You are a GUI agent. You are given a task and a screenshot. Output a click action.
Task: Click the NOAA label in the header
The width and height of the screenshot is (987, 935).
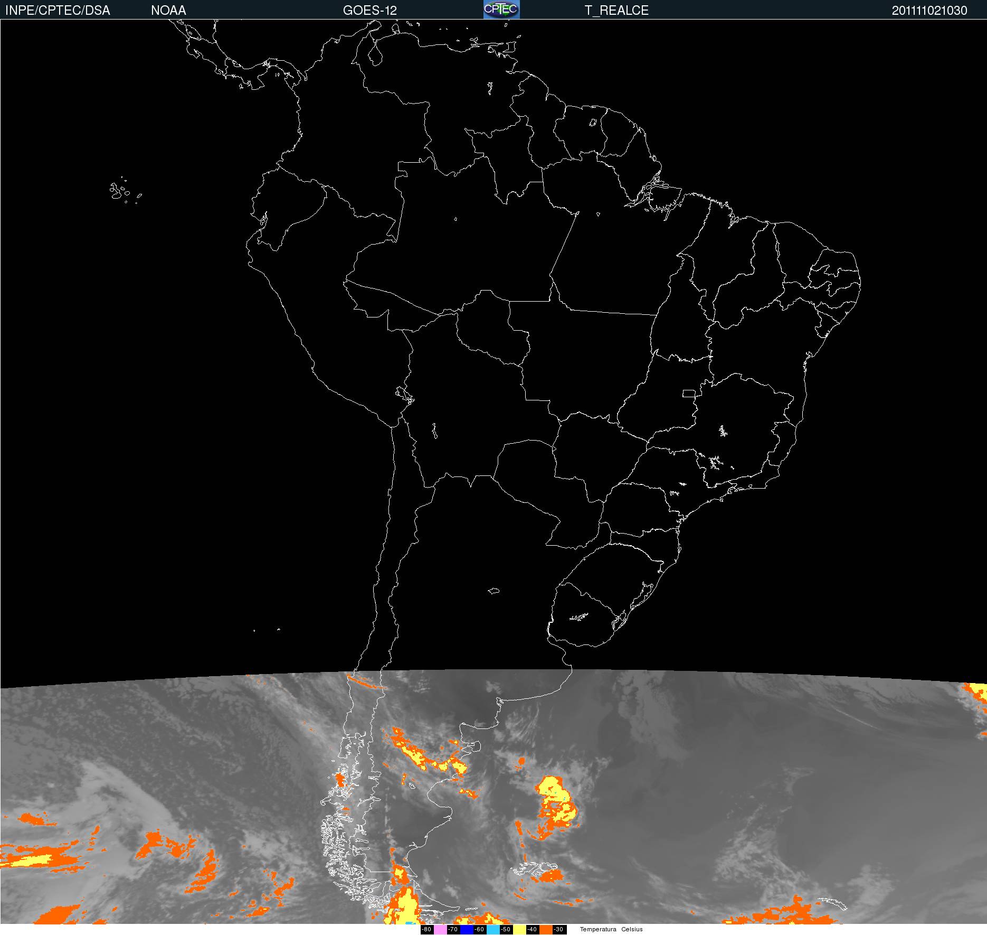168,11
